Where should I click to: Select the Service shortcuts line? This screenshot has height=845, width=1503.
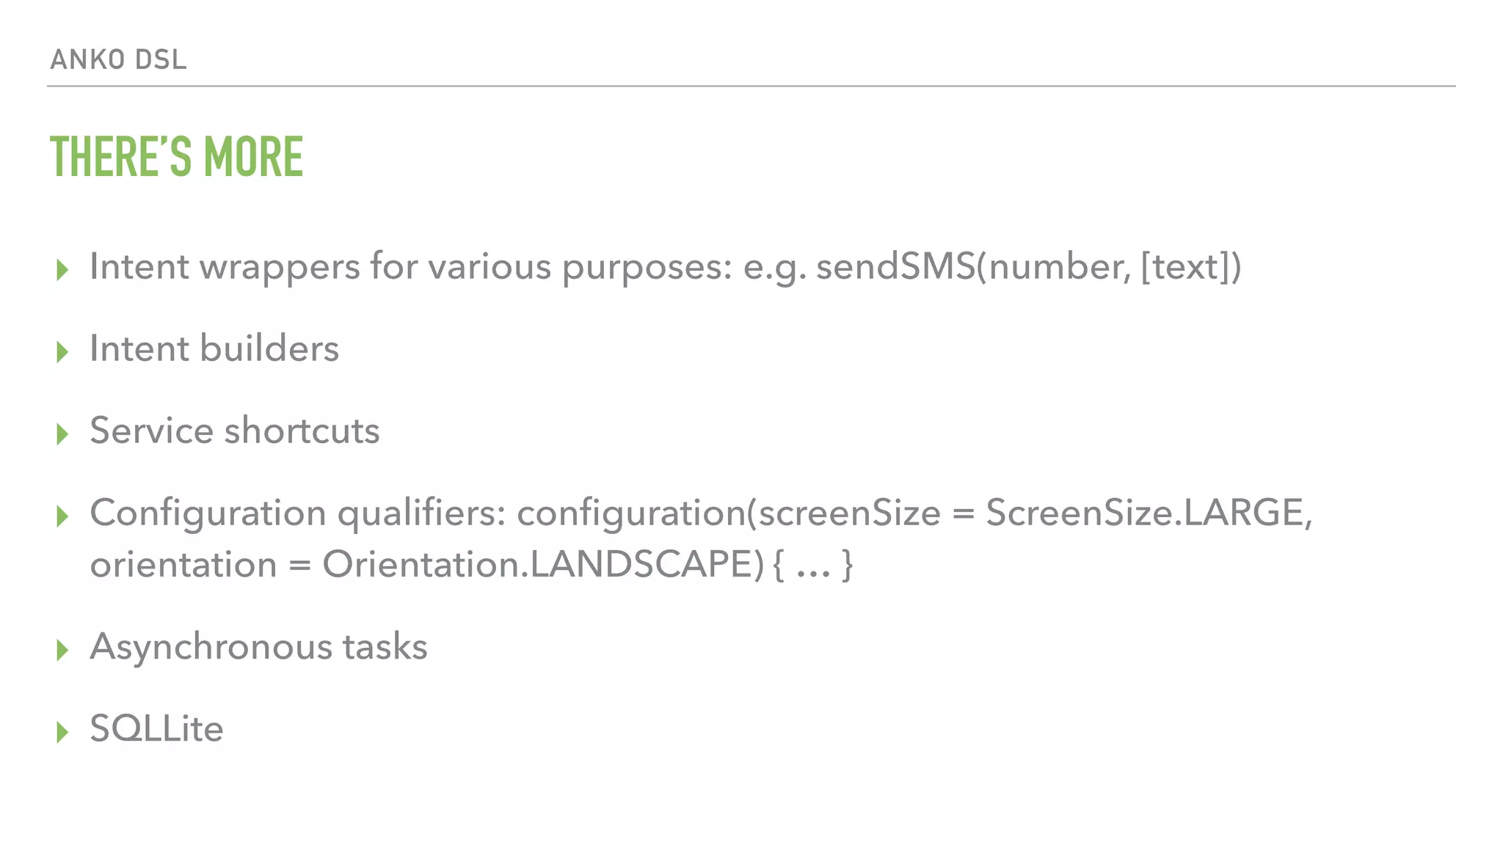(x=235, y=431)
